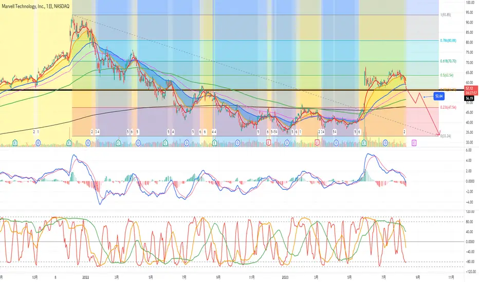Click the green earnings E marker before 2022
The height and width of the screenshot is (282, 479).
(69, 143)
